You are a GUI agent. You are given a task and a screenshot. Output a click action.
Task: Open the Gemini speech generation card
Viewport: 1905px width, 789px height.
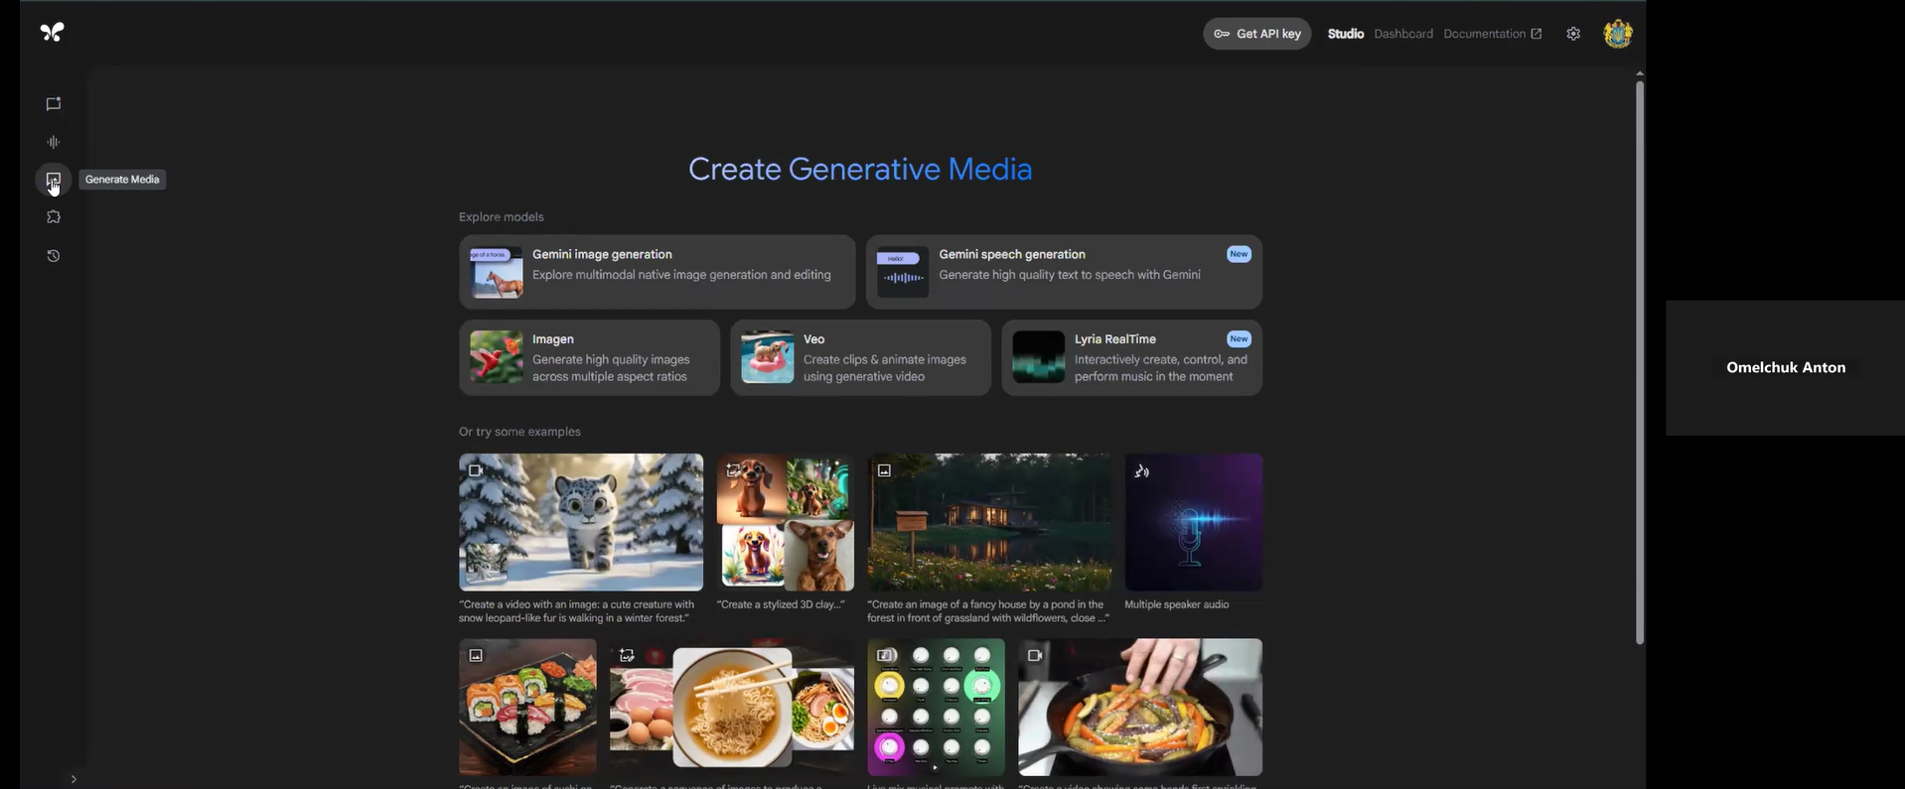[x=1063, y=272]
